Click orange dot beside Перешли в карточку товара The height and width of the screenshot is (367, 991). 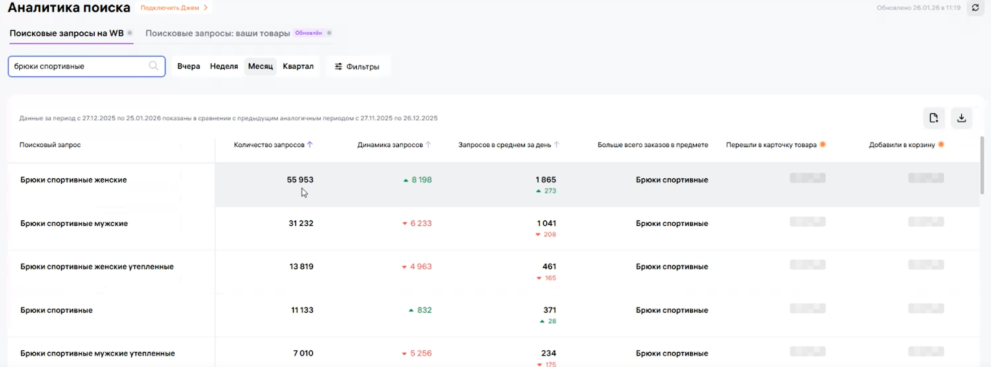(823, 145)
